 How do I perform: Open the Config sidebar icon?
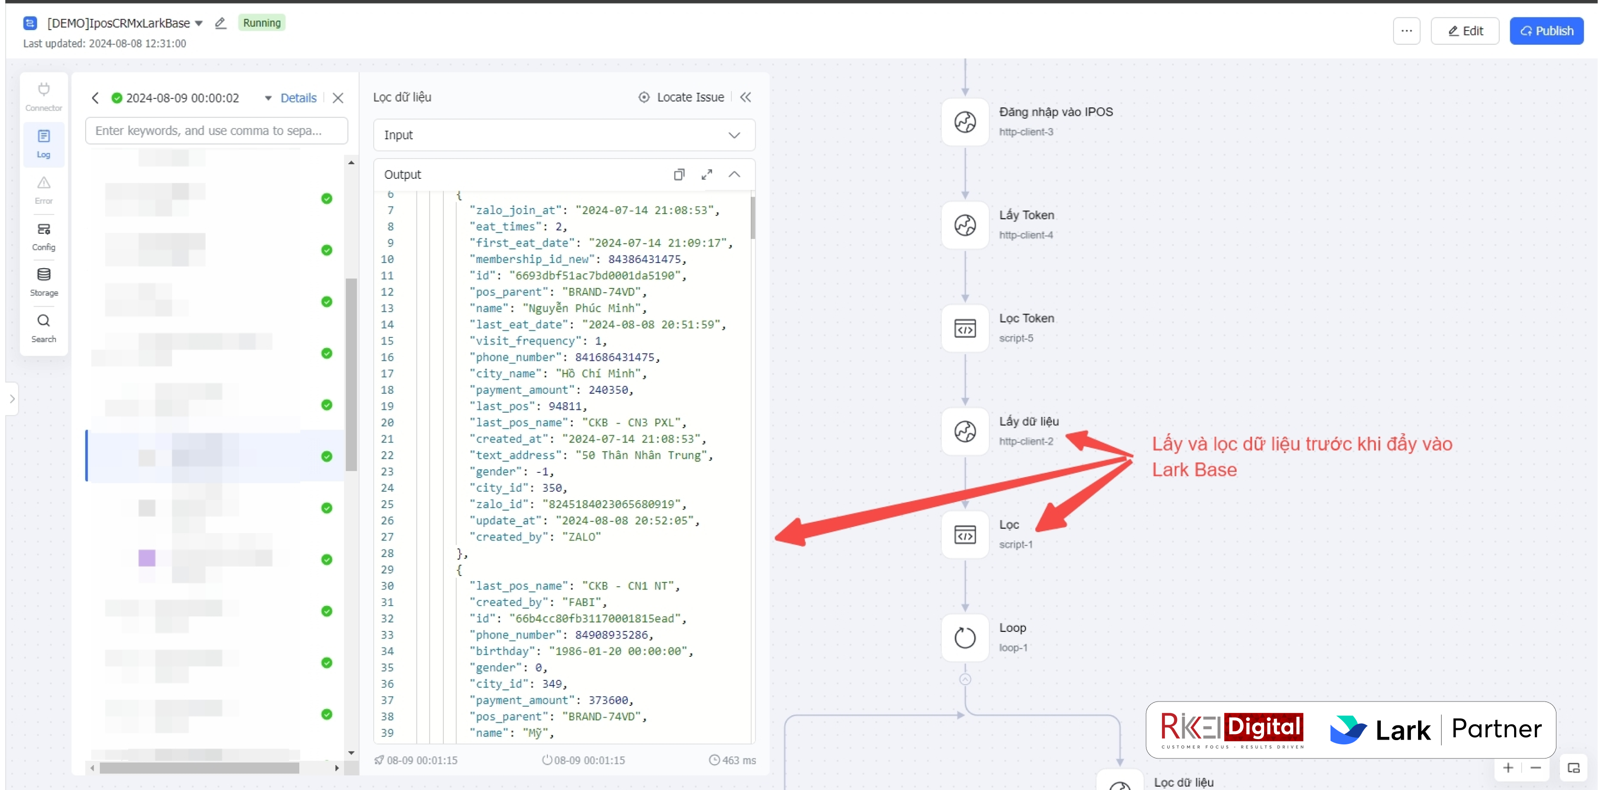(44, 236)
